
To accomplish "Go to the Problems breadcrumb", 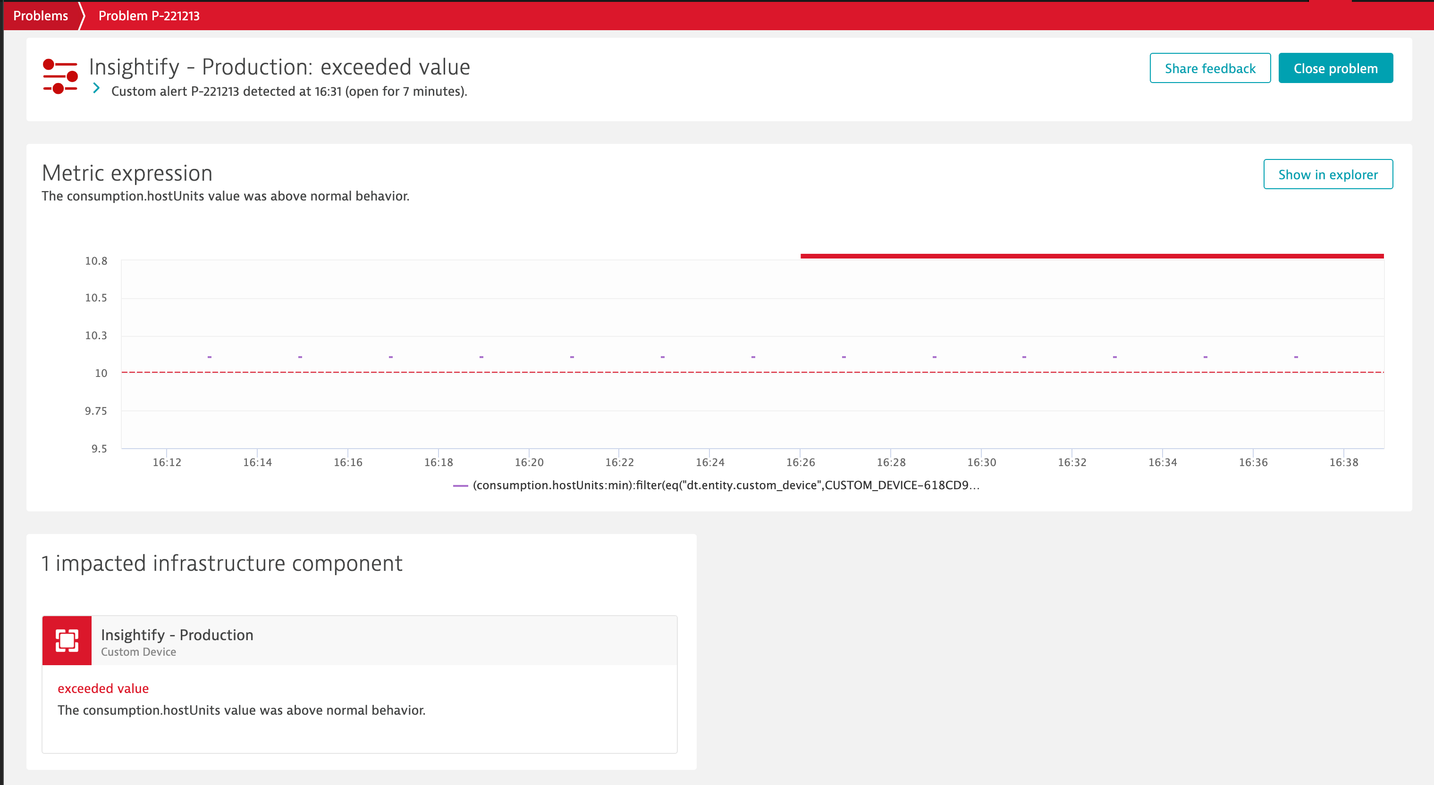I will [x=41, y=16].
